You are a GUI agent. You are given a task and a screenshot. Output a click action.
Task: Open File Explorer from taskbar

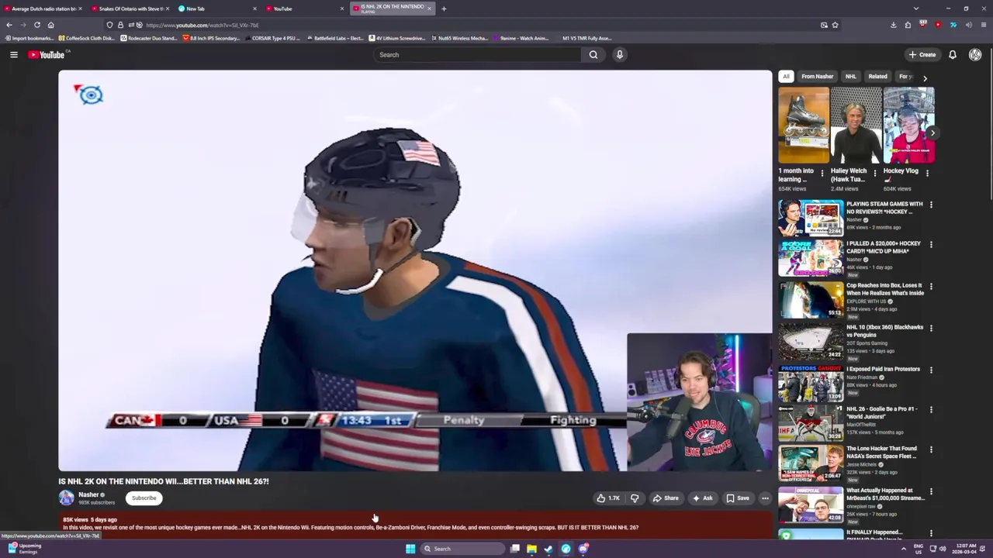(531, 549)
